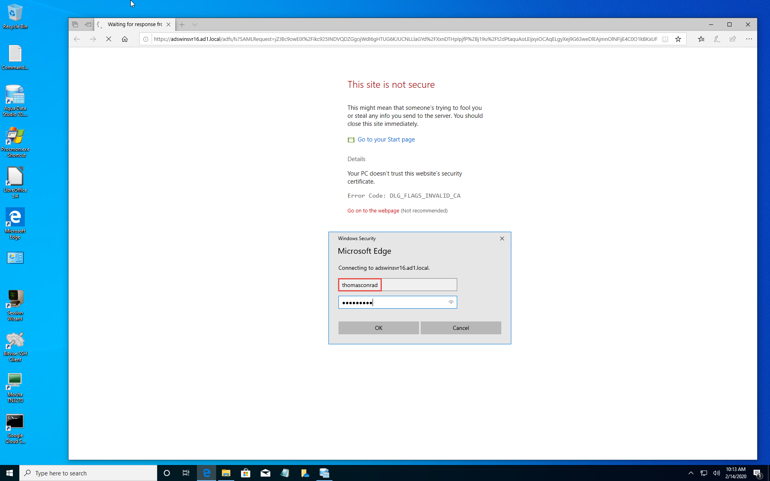
Task: Open Action Center notifications
Action: (757, 473)
